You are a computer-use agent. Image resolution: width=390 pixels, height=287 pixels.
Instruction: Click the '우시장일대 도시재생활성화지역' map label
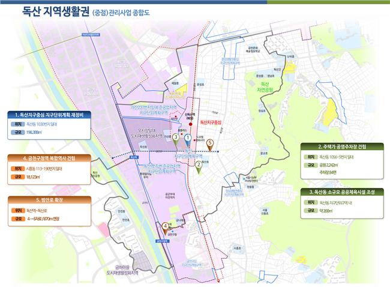tap(147, 134)
